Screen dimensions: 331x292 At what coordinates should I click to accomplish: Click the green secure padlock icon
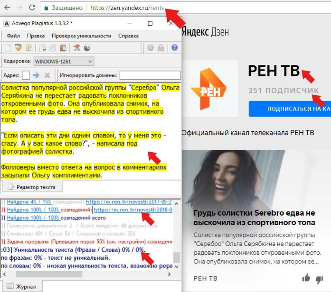coord(46,8)
